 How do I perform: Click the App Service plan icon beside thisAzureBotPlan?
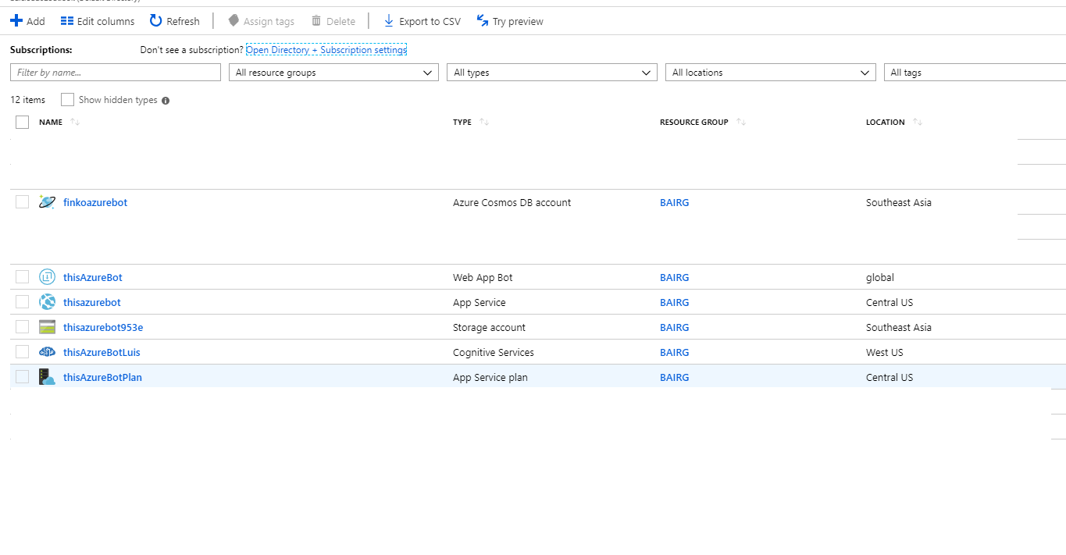click(x=47, y=377)
